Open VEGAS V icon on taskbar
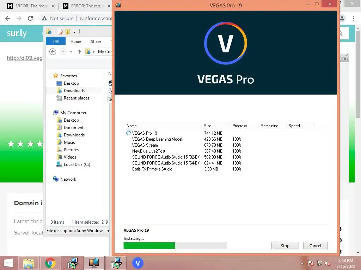This screenshot has height=270, width=361. tap(138, 263)
